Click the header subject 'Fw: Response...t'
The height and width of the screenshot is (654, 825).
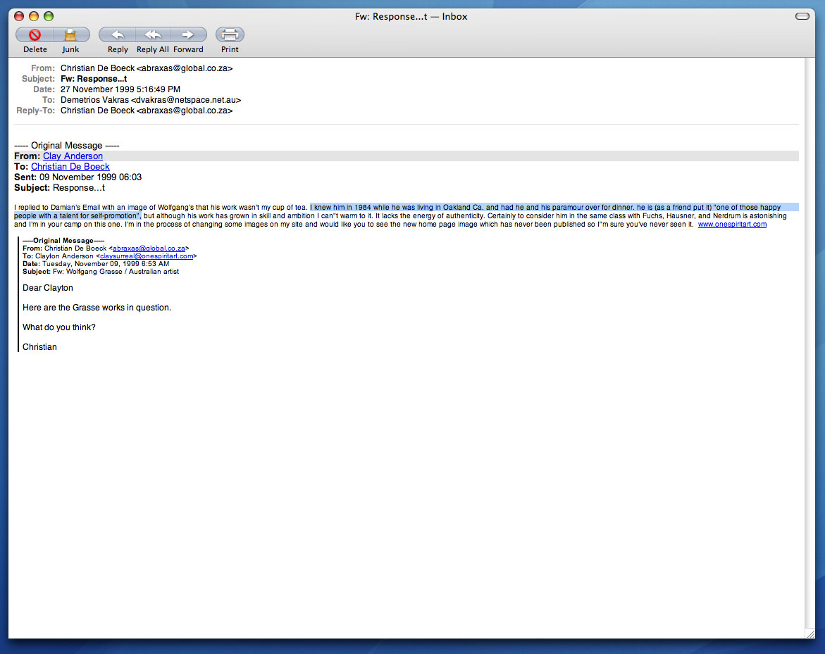coord(94,79)
